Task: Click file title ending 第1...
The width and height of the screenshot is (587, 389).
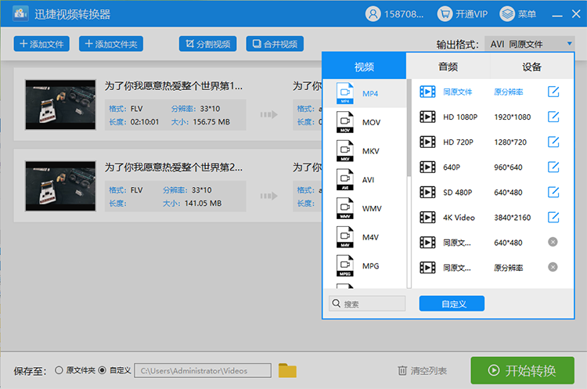Action: click(x=174, y=86)
